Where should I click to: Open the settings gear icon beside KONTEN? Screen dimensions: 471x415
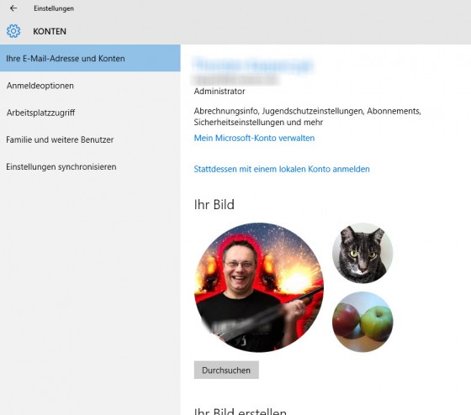point(13,31)
